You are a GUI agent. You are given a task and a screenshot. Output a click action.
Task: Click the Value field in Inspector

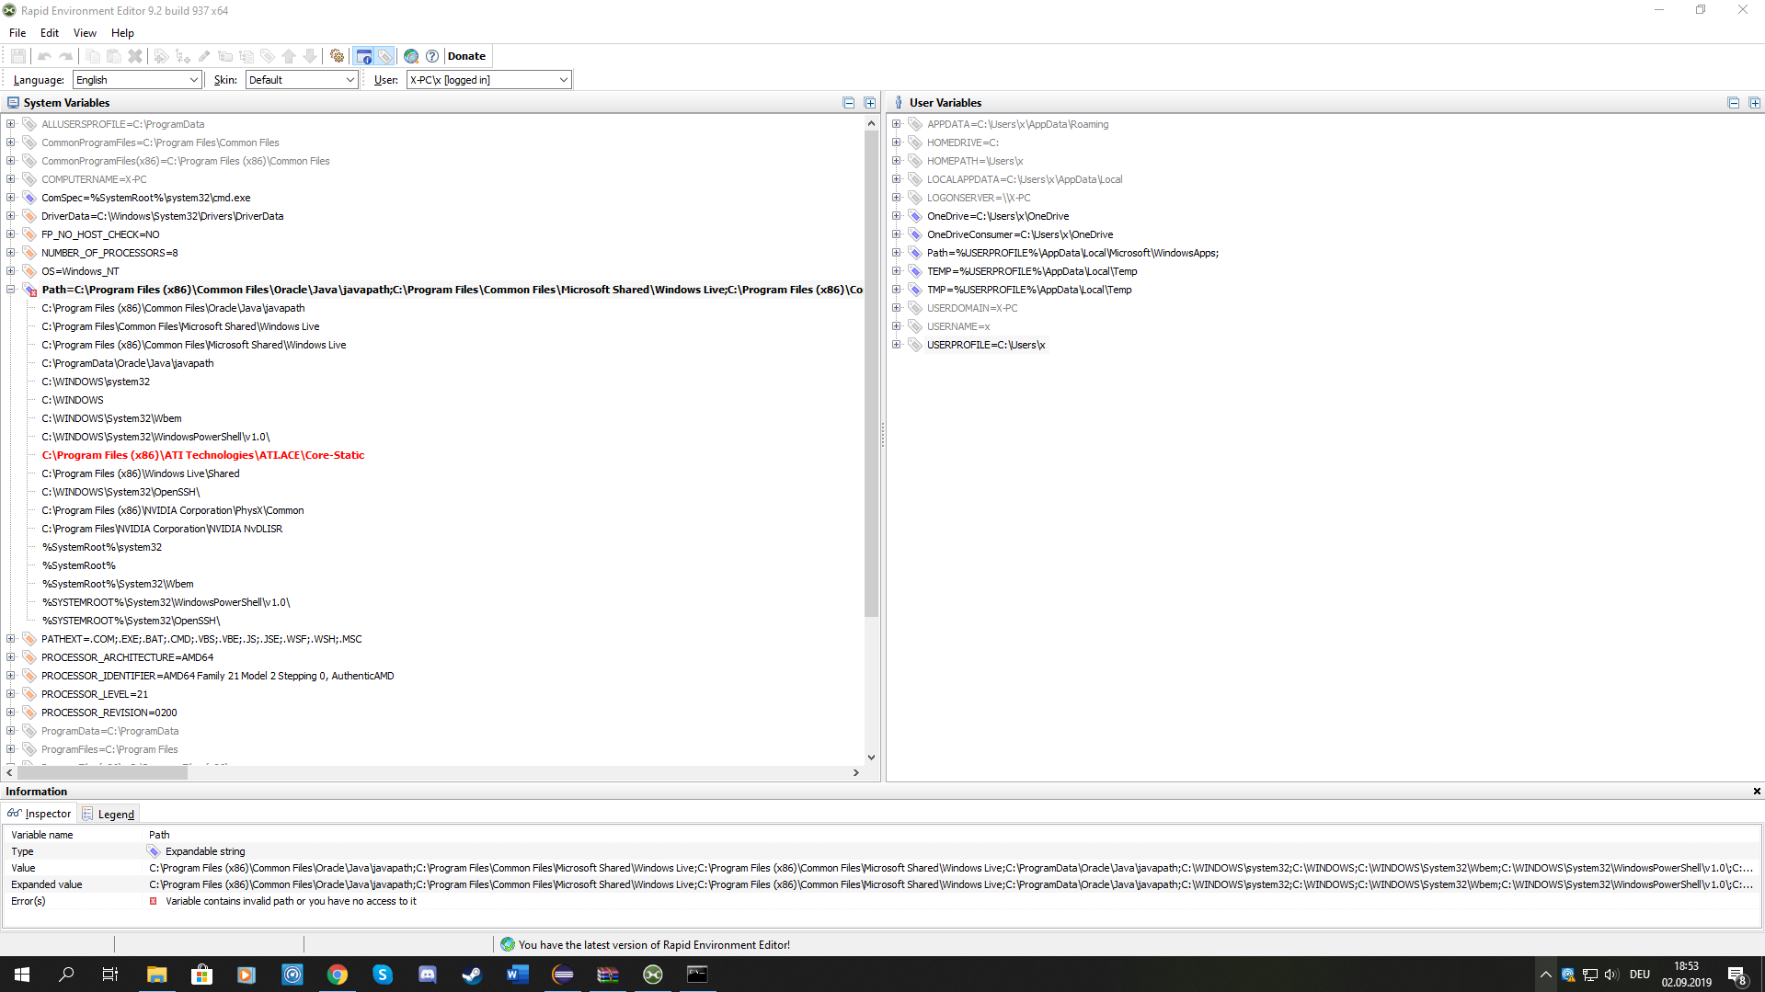click(953, 868)
